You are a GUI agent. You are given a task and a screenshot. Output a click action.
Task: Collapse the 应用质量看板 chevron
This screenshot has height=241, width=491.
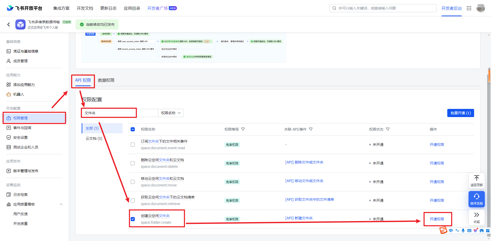61,204
